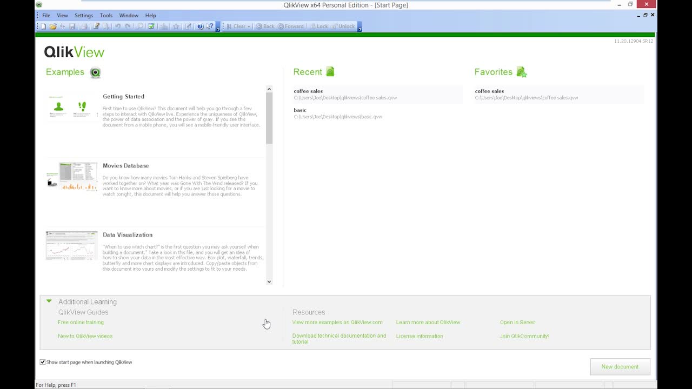Uncheck Show start page when launching QlikView

click(43, 362)
